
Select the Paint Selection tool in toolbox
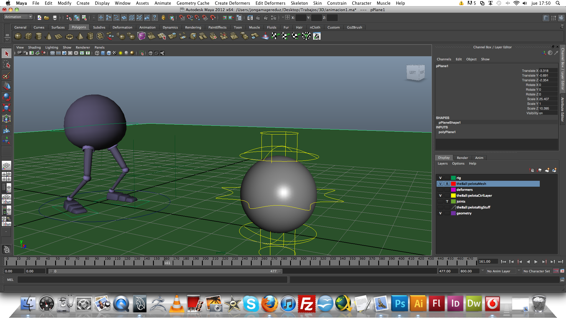6,75
